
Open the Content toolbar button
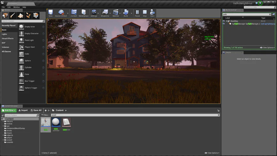tap(74, 13)
